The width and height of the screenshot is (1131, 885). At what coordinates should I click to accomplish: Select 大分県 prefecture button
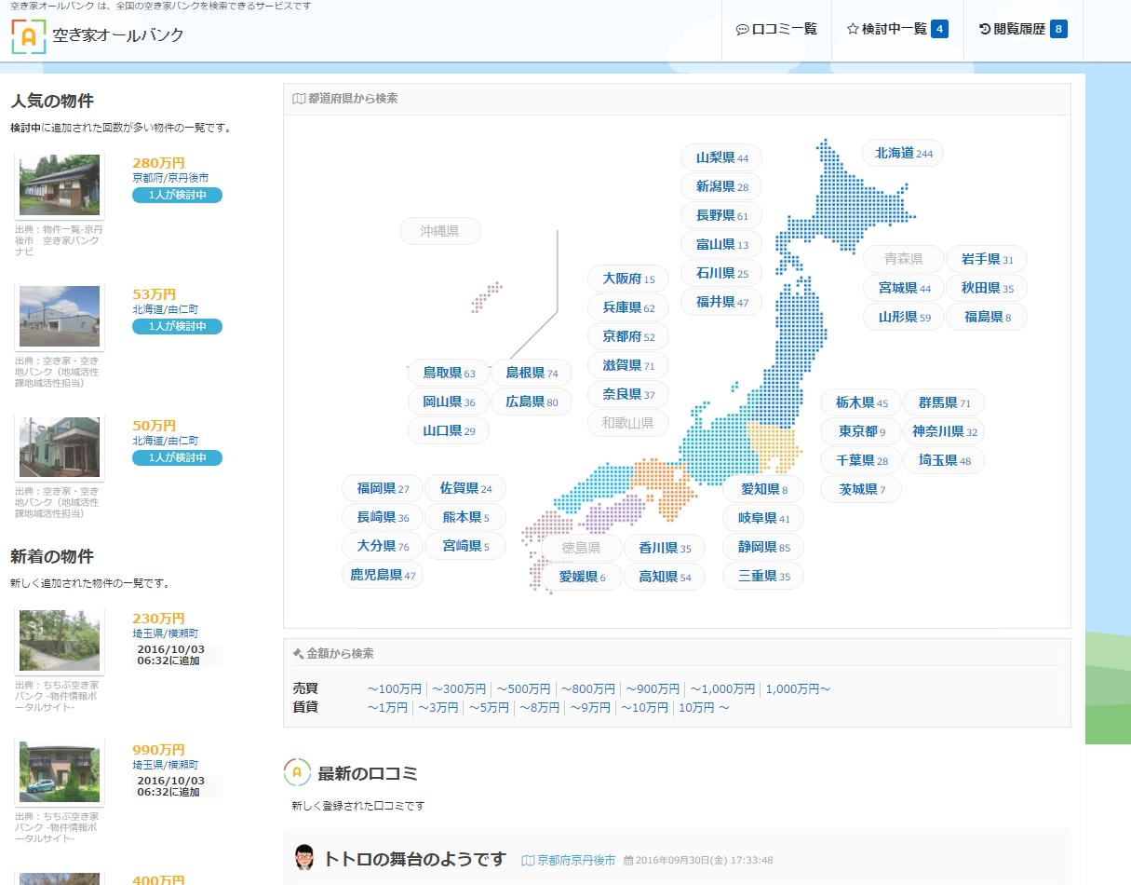[x=383, y=546]
